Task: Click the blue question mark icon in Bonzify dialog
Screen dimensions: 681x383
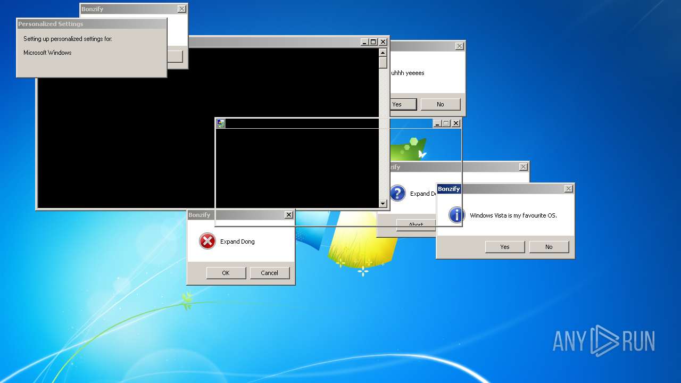Action: (397, 193)
